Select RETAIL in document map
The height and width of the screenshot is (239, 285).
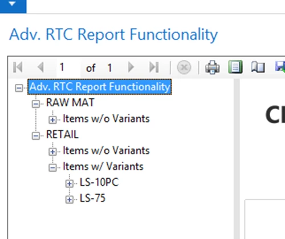click(x=62, y=135)
